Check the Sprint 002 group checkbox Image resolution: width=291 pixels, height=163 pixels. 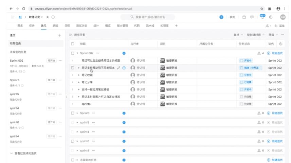point(73,53)
